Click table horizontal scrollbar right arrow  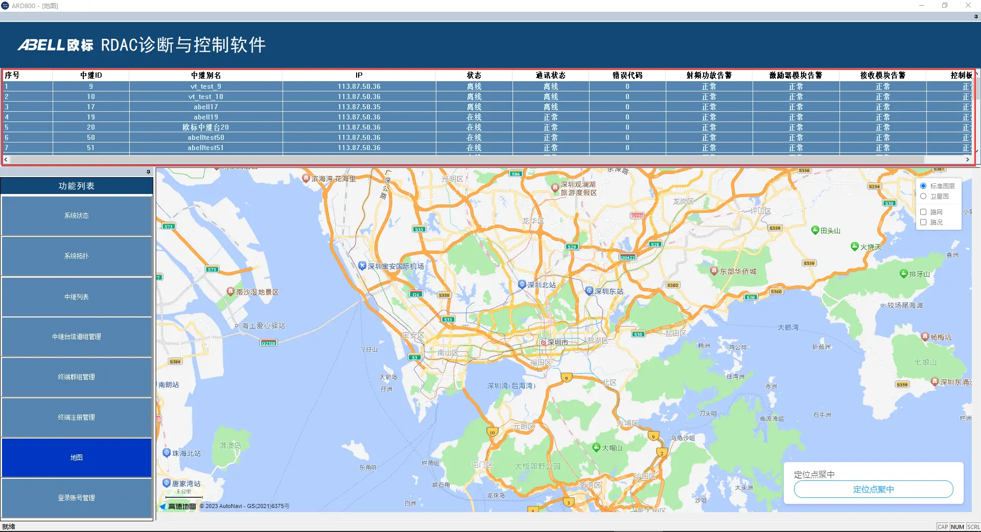click(968, 159)
